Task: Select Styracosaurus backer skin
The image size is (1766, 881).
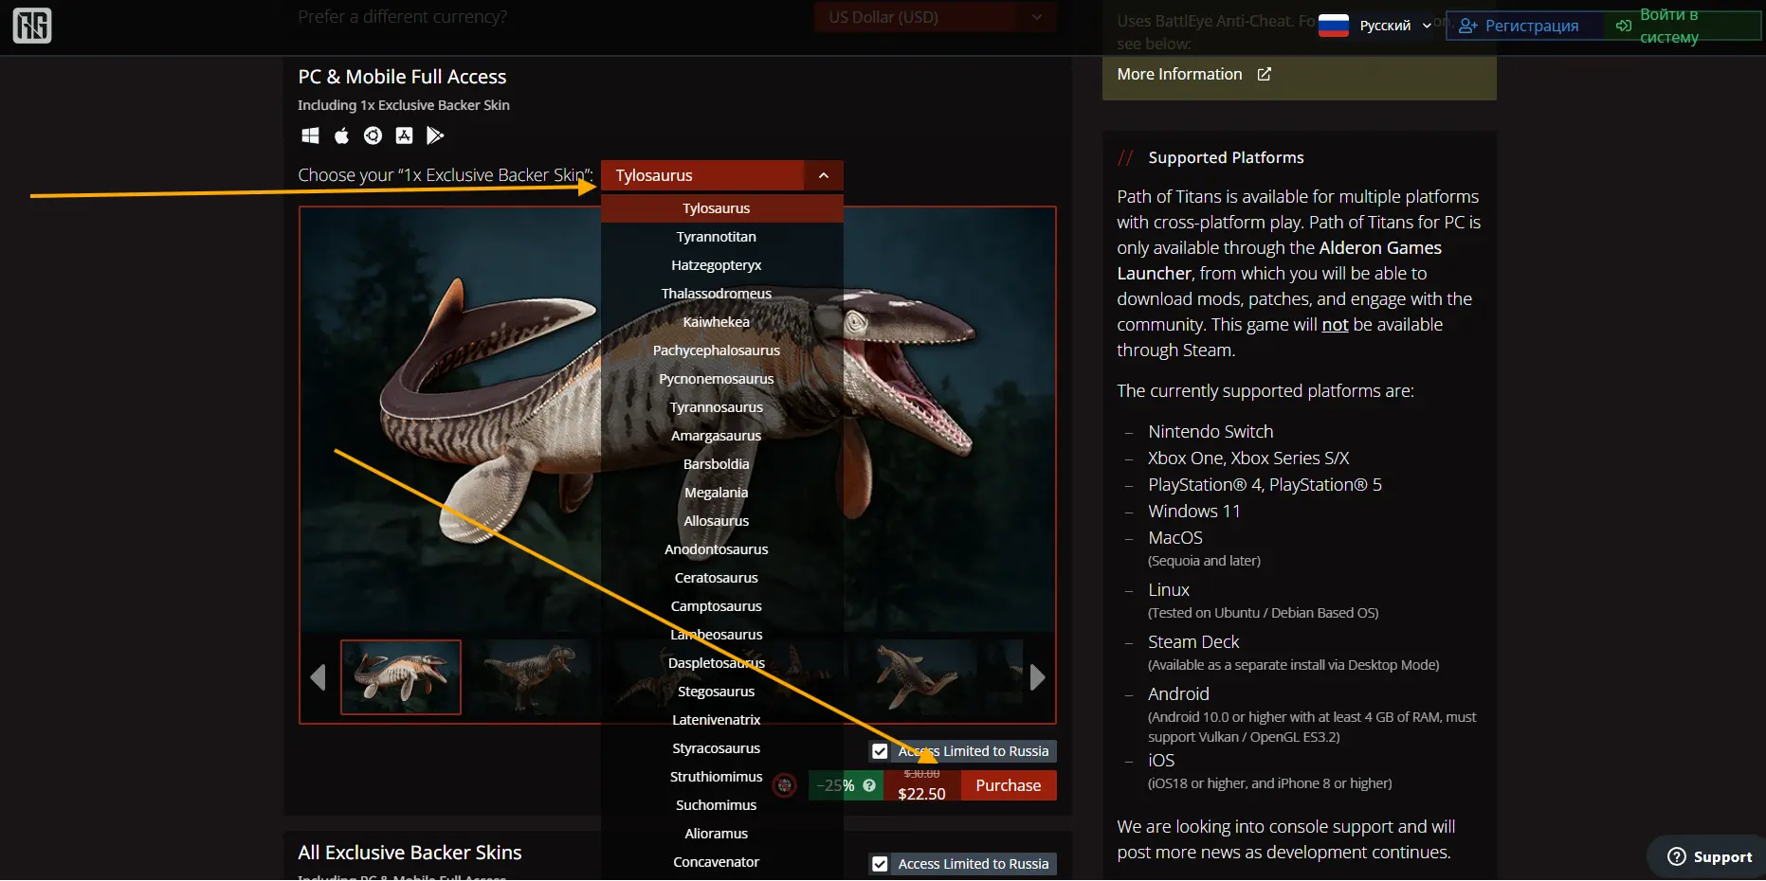Action: pos(722,748)
